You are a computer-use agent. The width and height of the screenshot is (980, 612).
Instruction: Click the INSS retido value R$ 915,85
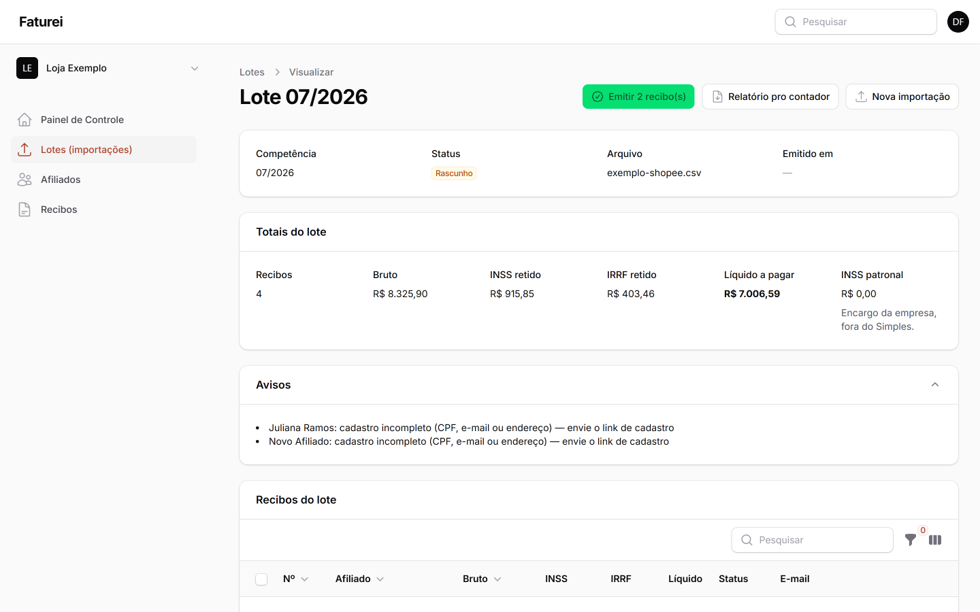tap(512, 294)
